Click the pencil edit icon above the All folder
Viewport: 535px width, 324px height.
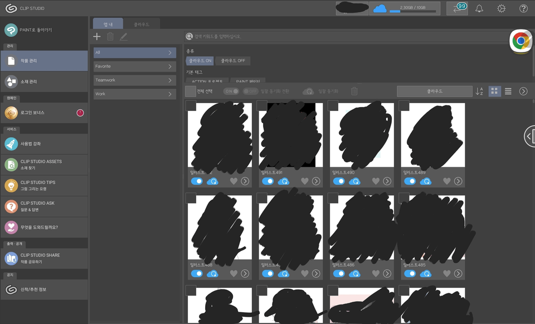point(124,37)
